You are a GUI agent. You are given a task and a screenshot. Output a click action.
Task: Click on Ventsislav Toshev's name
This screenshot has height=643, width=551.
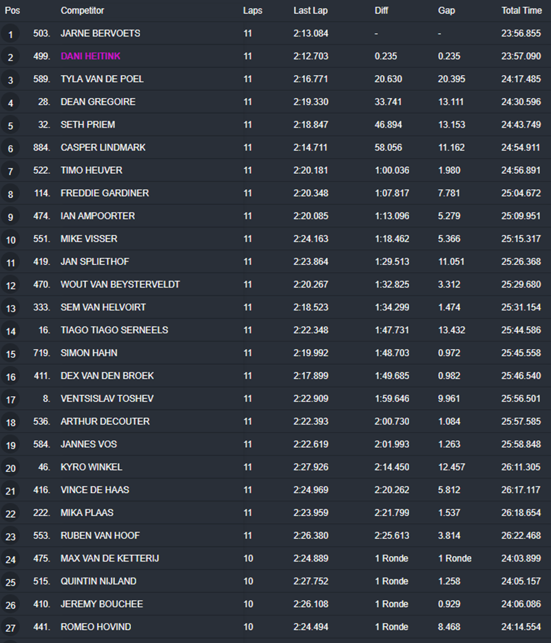pyautogui.click(x=107, y=399)
